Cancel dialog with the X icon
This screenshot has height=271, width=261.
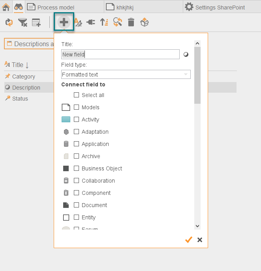click(200, 240)
